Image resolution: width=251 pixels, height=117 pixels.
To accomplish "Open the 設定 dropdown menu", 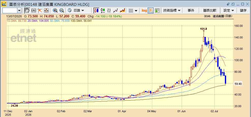I will coord(229,11).
